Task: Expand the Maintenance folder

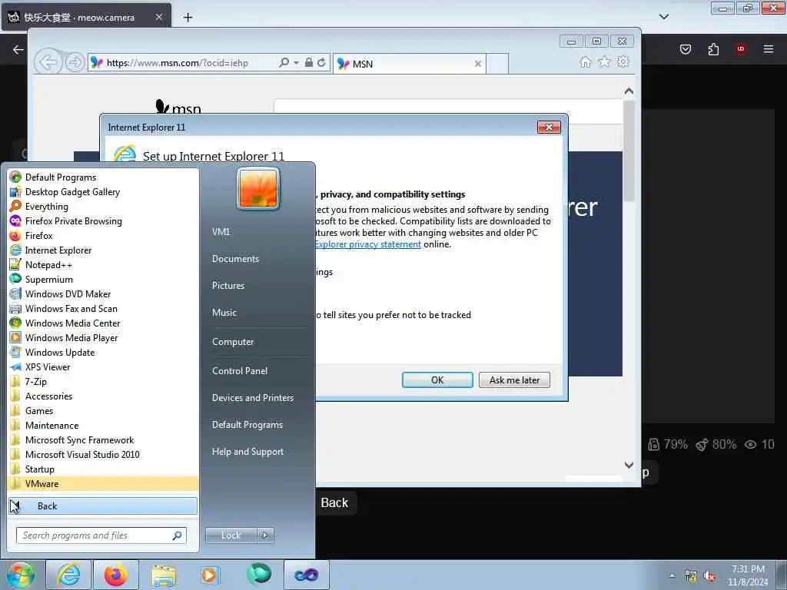Action: tap(51, 425)
